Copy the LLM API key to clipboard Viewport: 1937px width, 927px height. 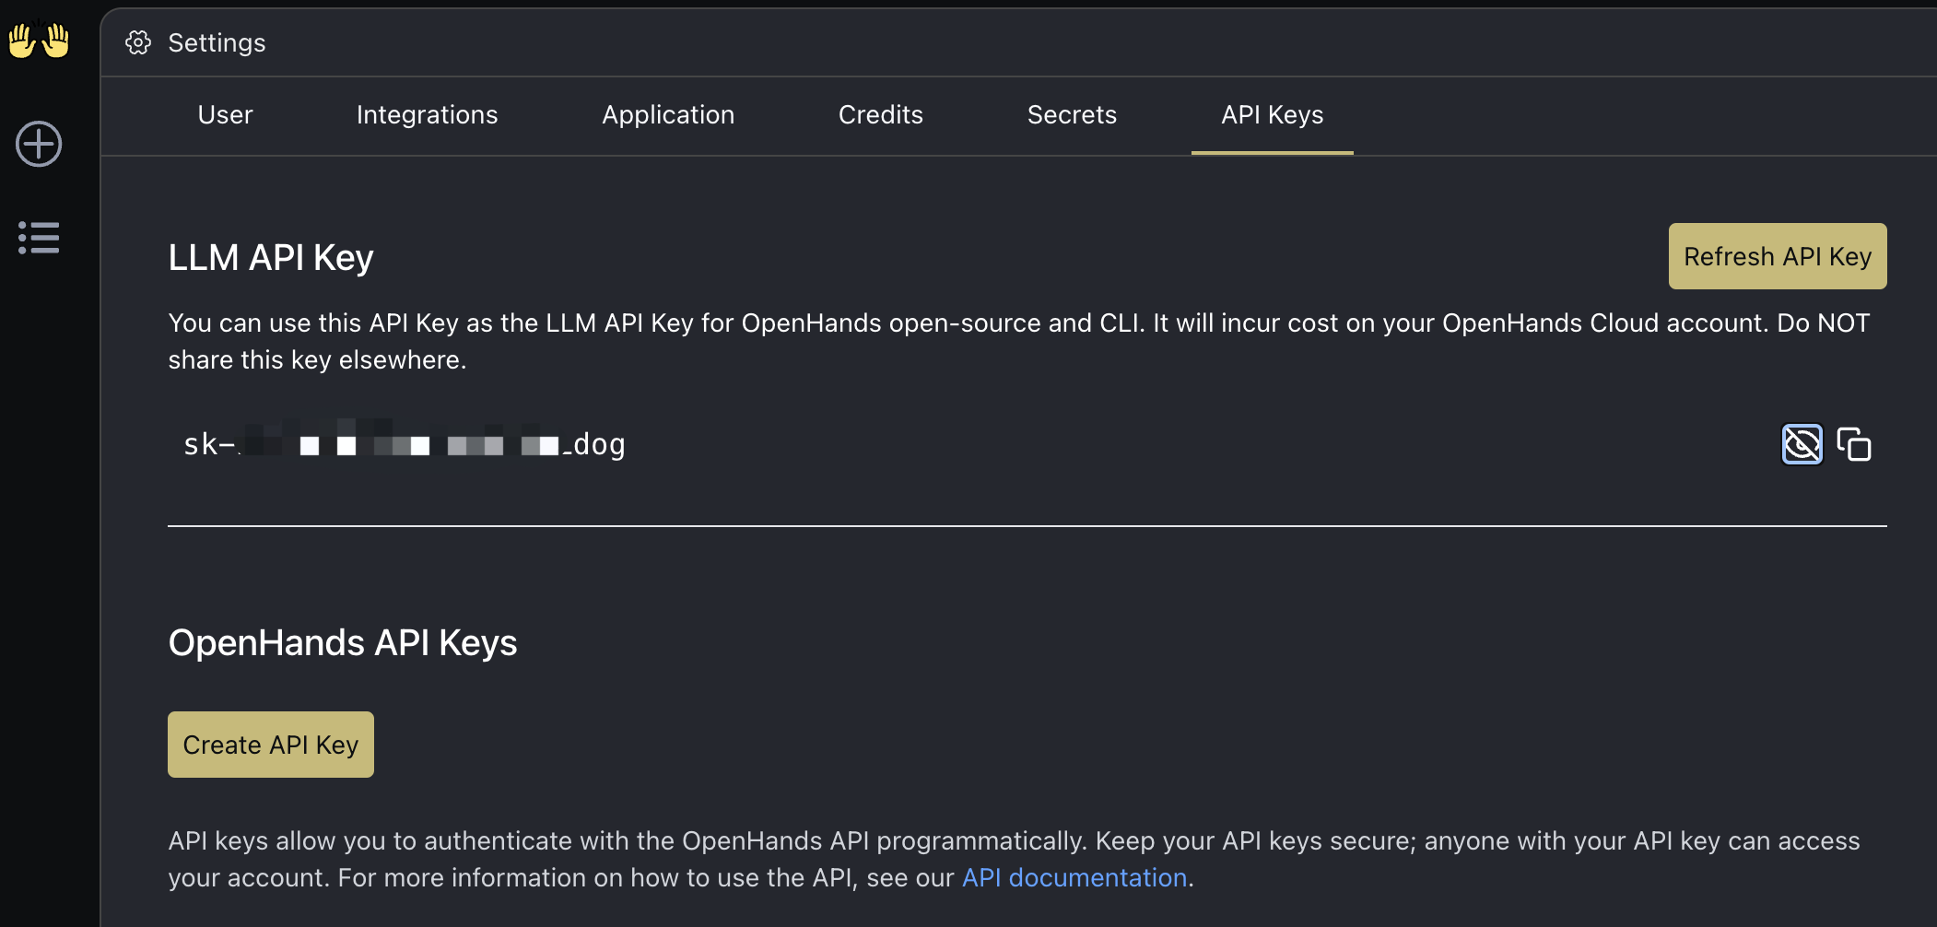(1854, 444)
